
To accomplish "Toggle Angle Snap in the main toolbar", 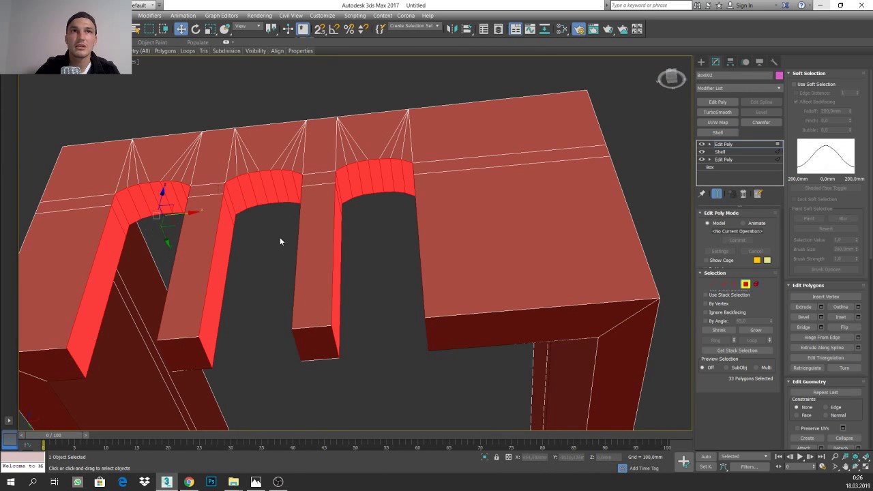I will pos(334,29).
